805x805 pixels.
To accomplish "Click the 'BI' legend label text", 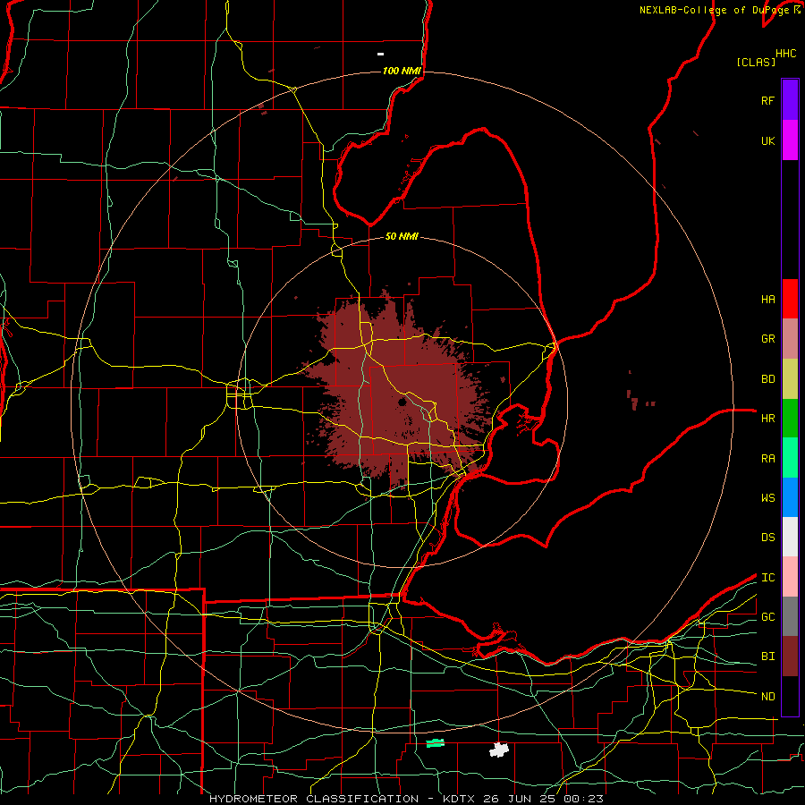I will coord(767,657).
